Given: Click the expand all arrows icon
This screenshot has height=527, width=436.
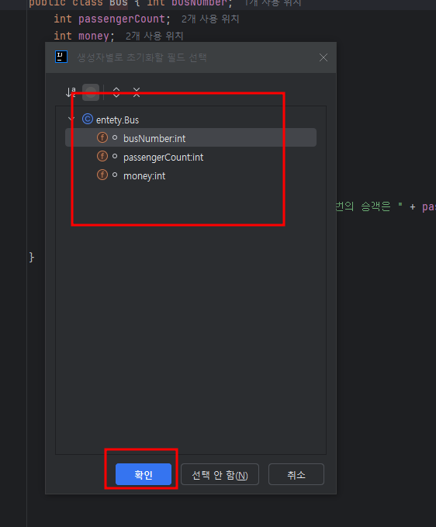Looking at the screenshot, I should (x=116, y=92).
